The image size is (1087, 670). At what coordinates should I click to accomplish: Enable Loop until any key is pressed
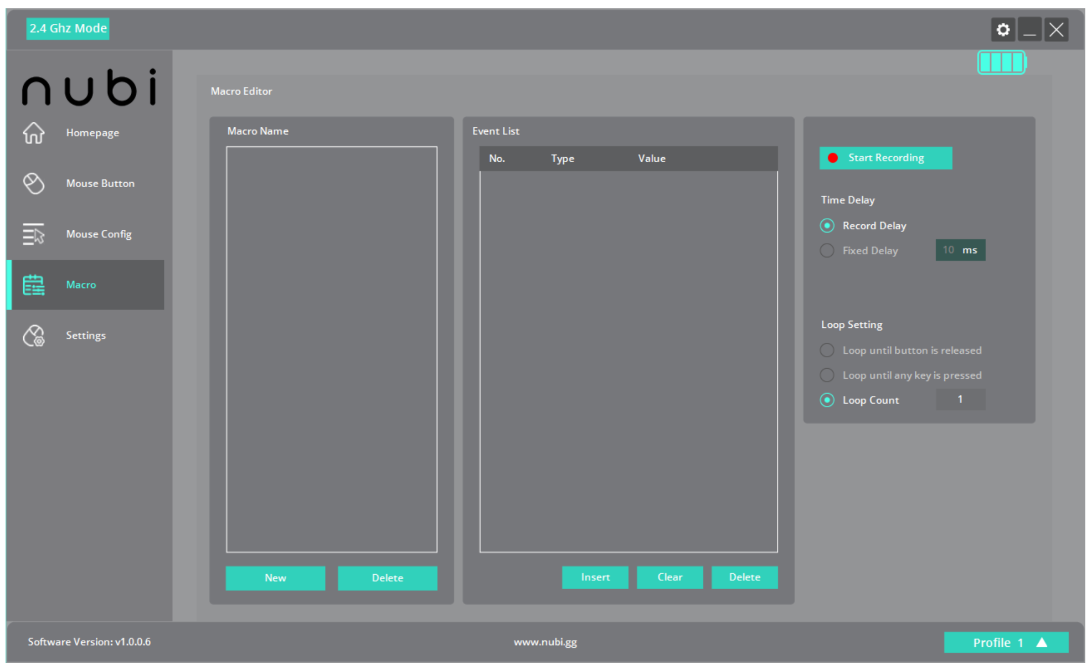click(x=827, y=375)
